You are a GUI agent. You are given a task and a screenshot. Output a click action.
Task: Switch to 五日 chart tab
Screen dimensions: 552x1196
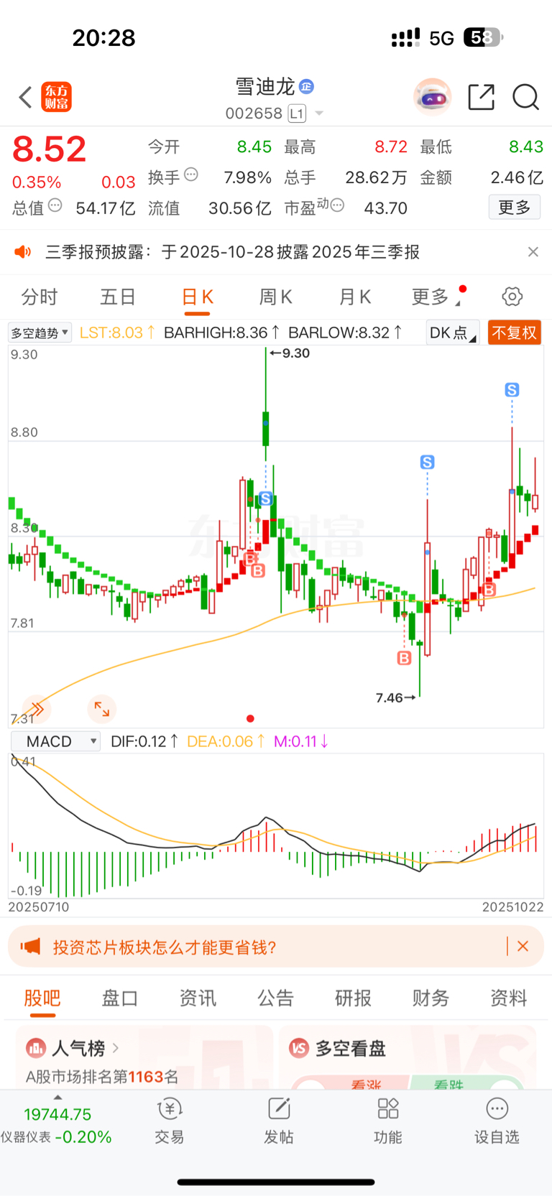pyautogui.click(x=119, y=297)
